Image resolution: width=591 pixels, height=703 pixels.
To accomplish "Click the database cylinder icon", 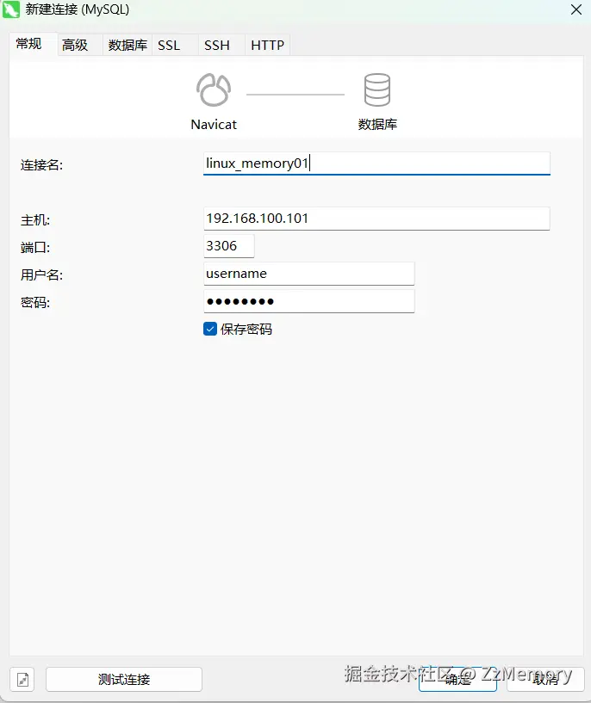I will point(377,89).
